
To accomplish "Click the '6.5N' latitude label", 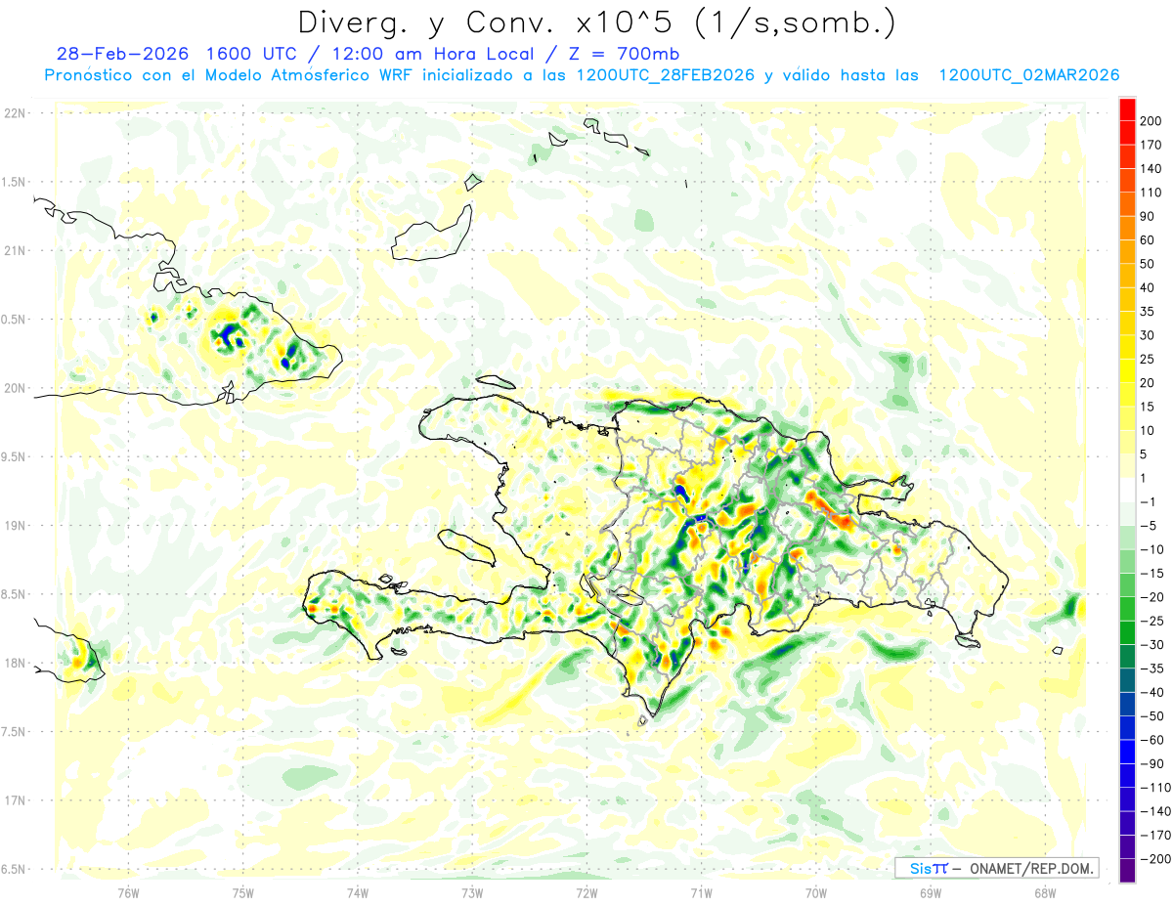I will click(15, 869).
